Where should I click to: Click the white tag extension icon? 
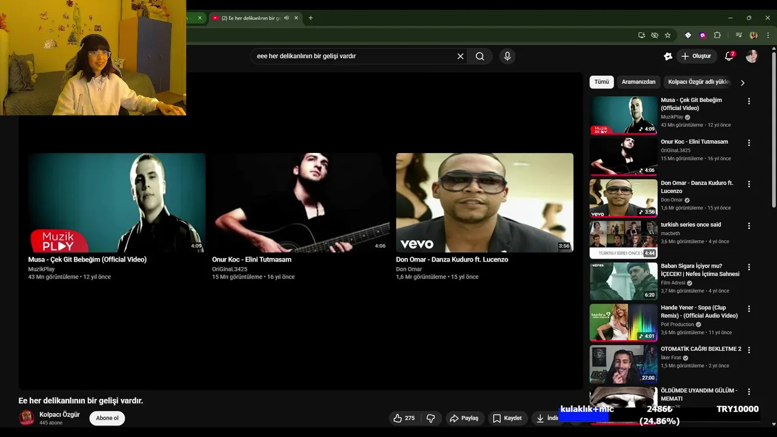tap(688, 35)
